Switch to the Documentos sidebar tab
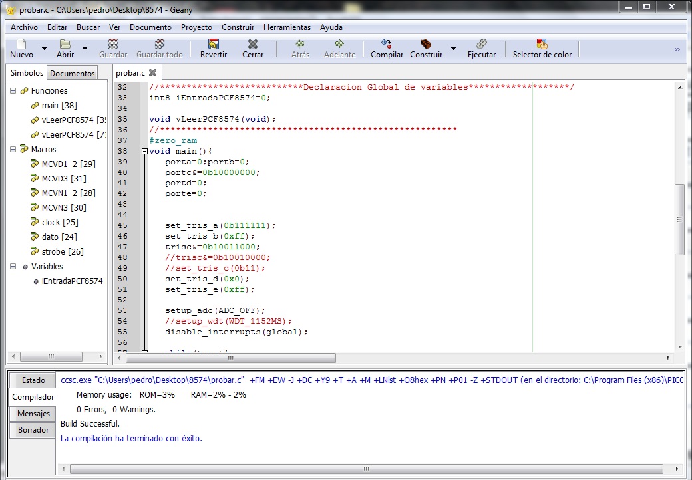The width and height of the screenshot is (692, 480). click(73, 73)
